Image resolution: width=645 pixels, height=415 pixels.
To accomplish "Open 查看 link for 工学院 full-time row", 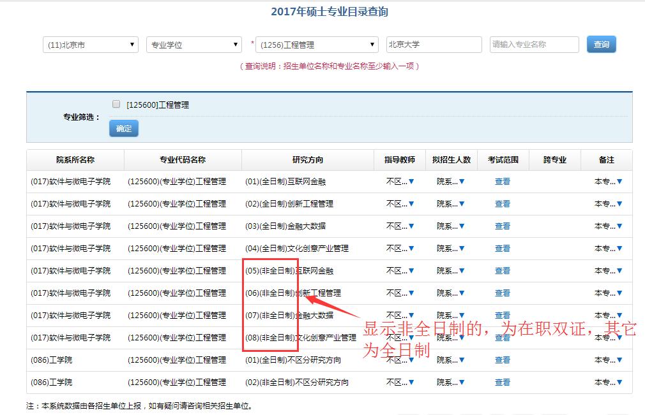I will [503, 360].
